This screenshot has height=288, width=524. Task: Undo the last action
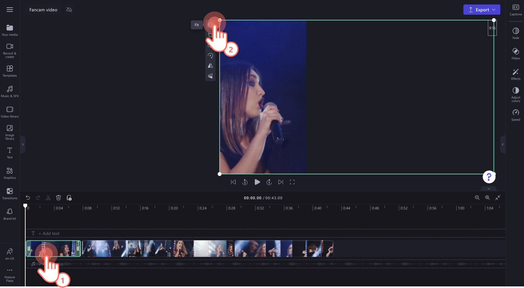click(x=27, y=197)
